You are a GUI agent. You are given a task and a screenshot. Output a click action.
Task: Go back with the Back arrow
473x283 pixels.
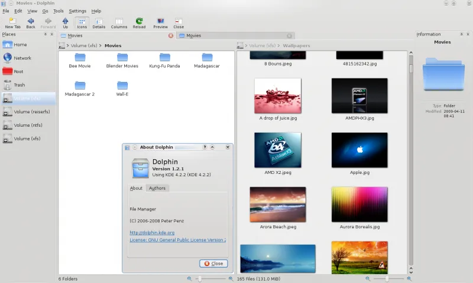(31, 22)
